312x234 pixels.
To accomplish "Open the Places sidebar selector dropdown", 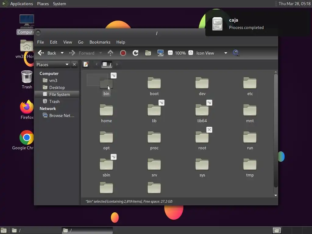I will click(x=52, y=65).
